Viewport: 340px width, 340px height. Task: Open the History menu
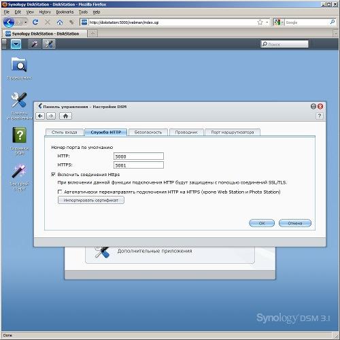click(45, 12)
